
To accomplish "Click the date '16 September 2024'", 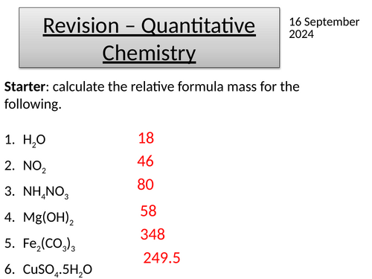I will [x=324, y=28].
